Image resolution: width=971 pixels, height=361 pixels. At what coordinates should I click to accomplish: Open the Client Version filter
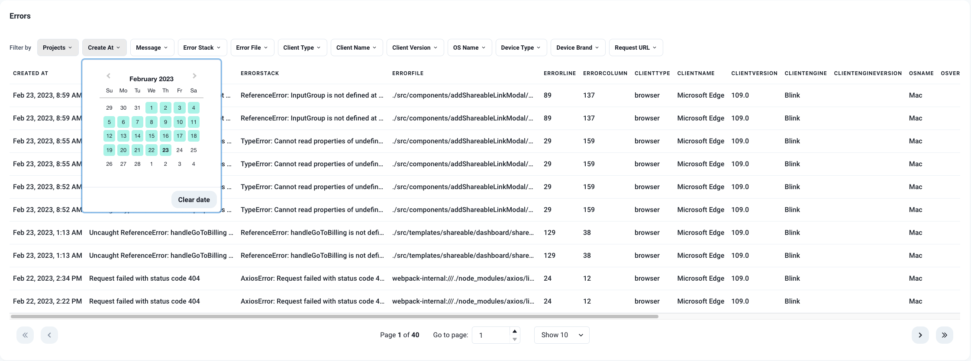point(415,47)
